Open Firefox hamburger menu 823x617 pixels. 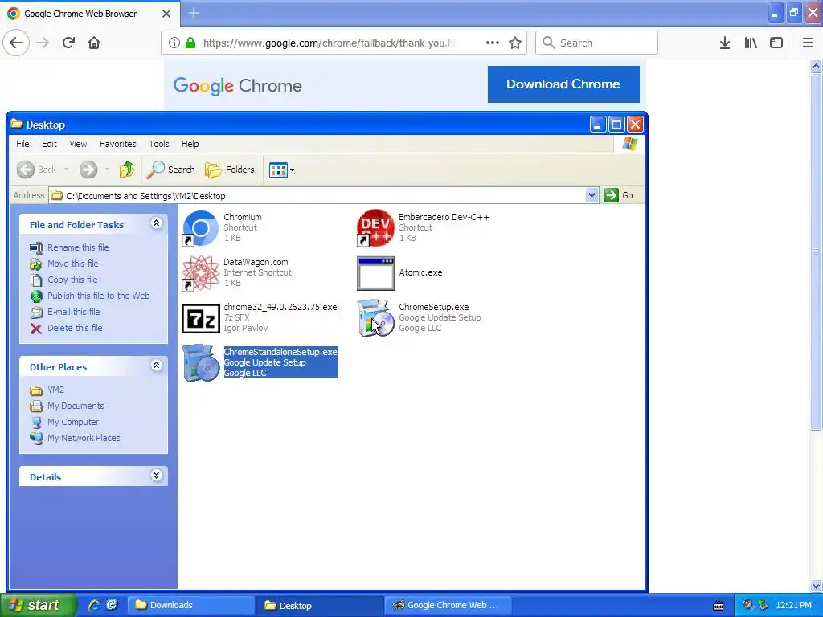[x=808, y=43]
